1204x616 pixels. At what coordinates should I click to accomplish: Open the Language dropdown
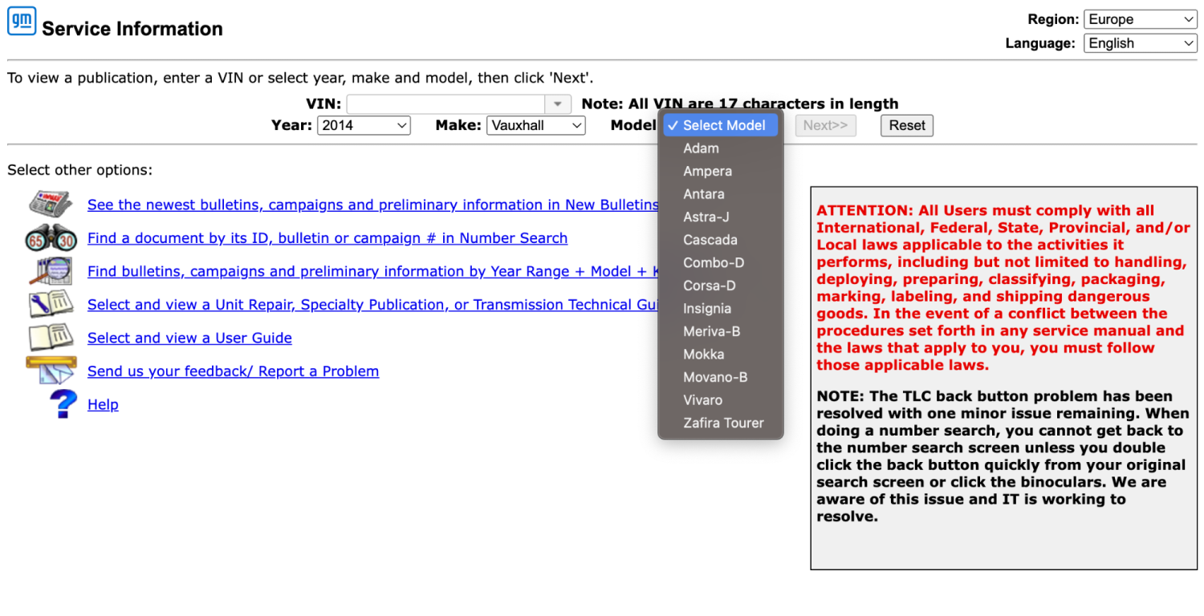[1140, 43]
